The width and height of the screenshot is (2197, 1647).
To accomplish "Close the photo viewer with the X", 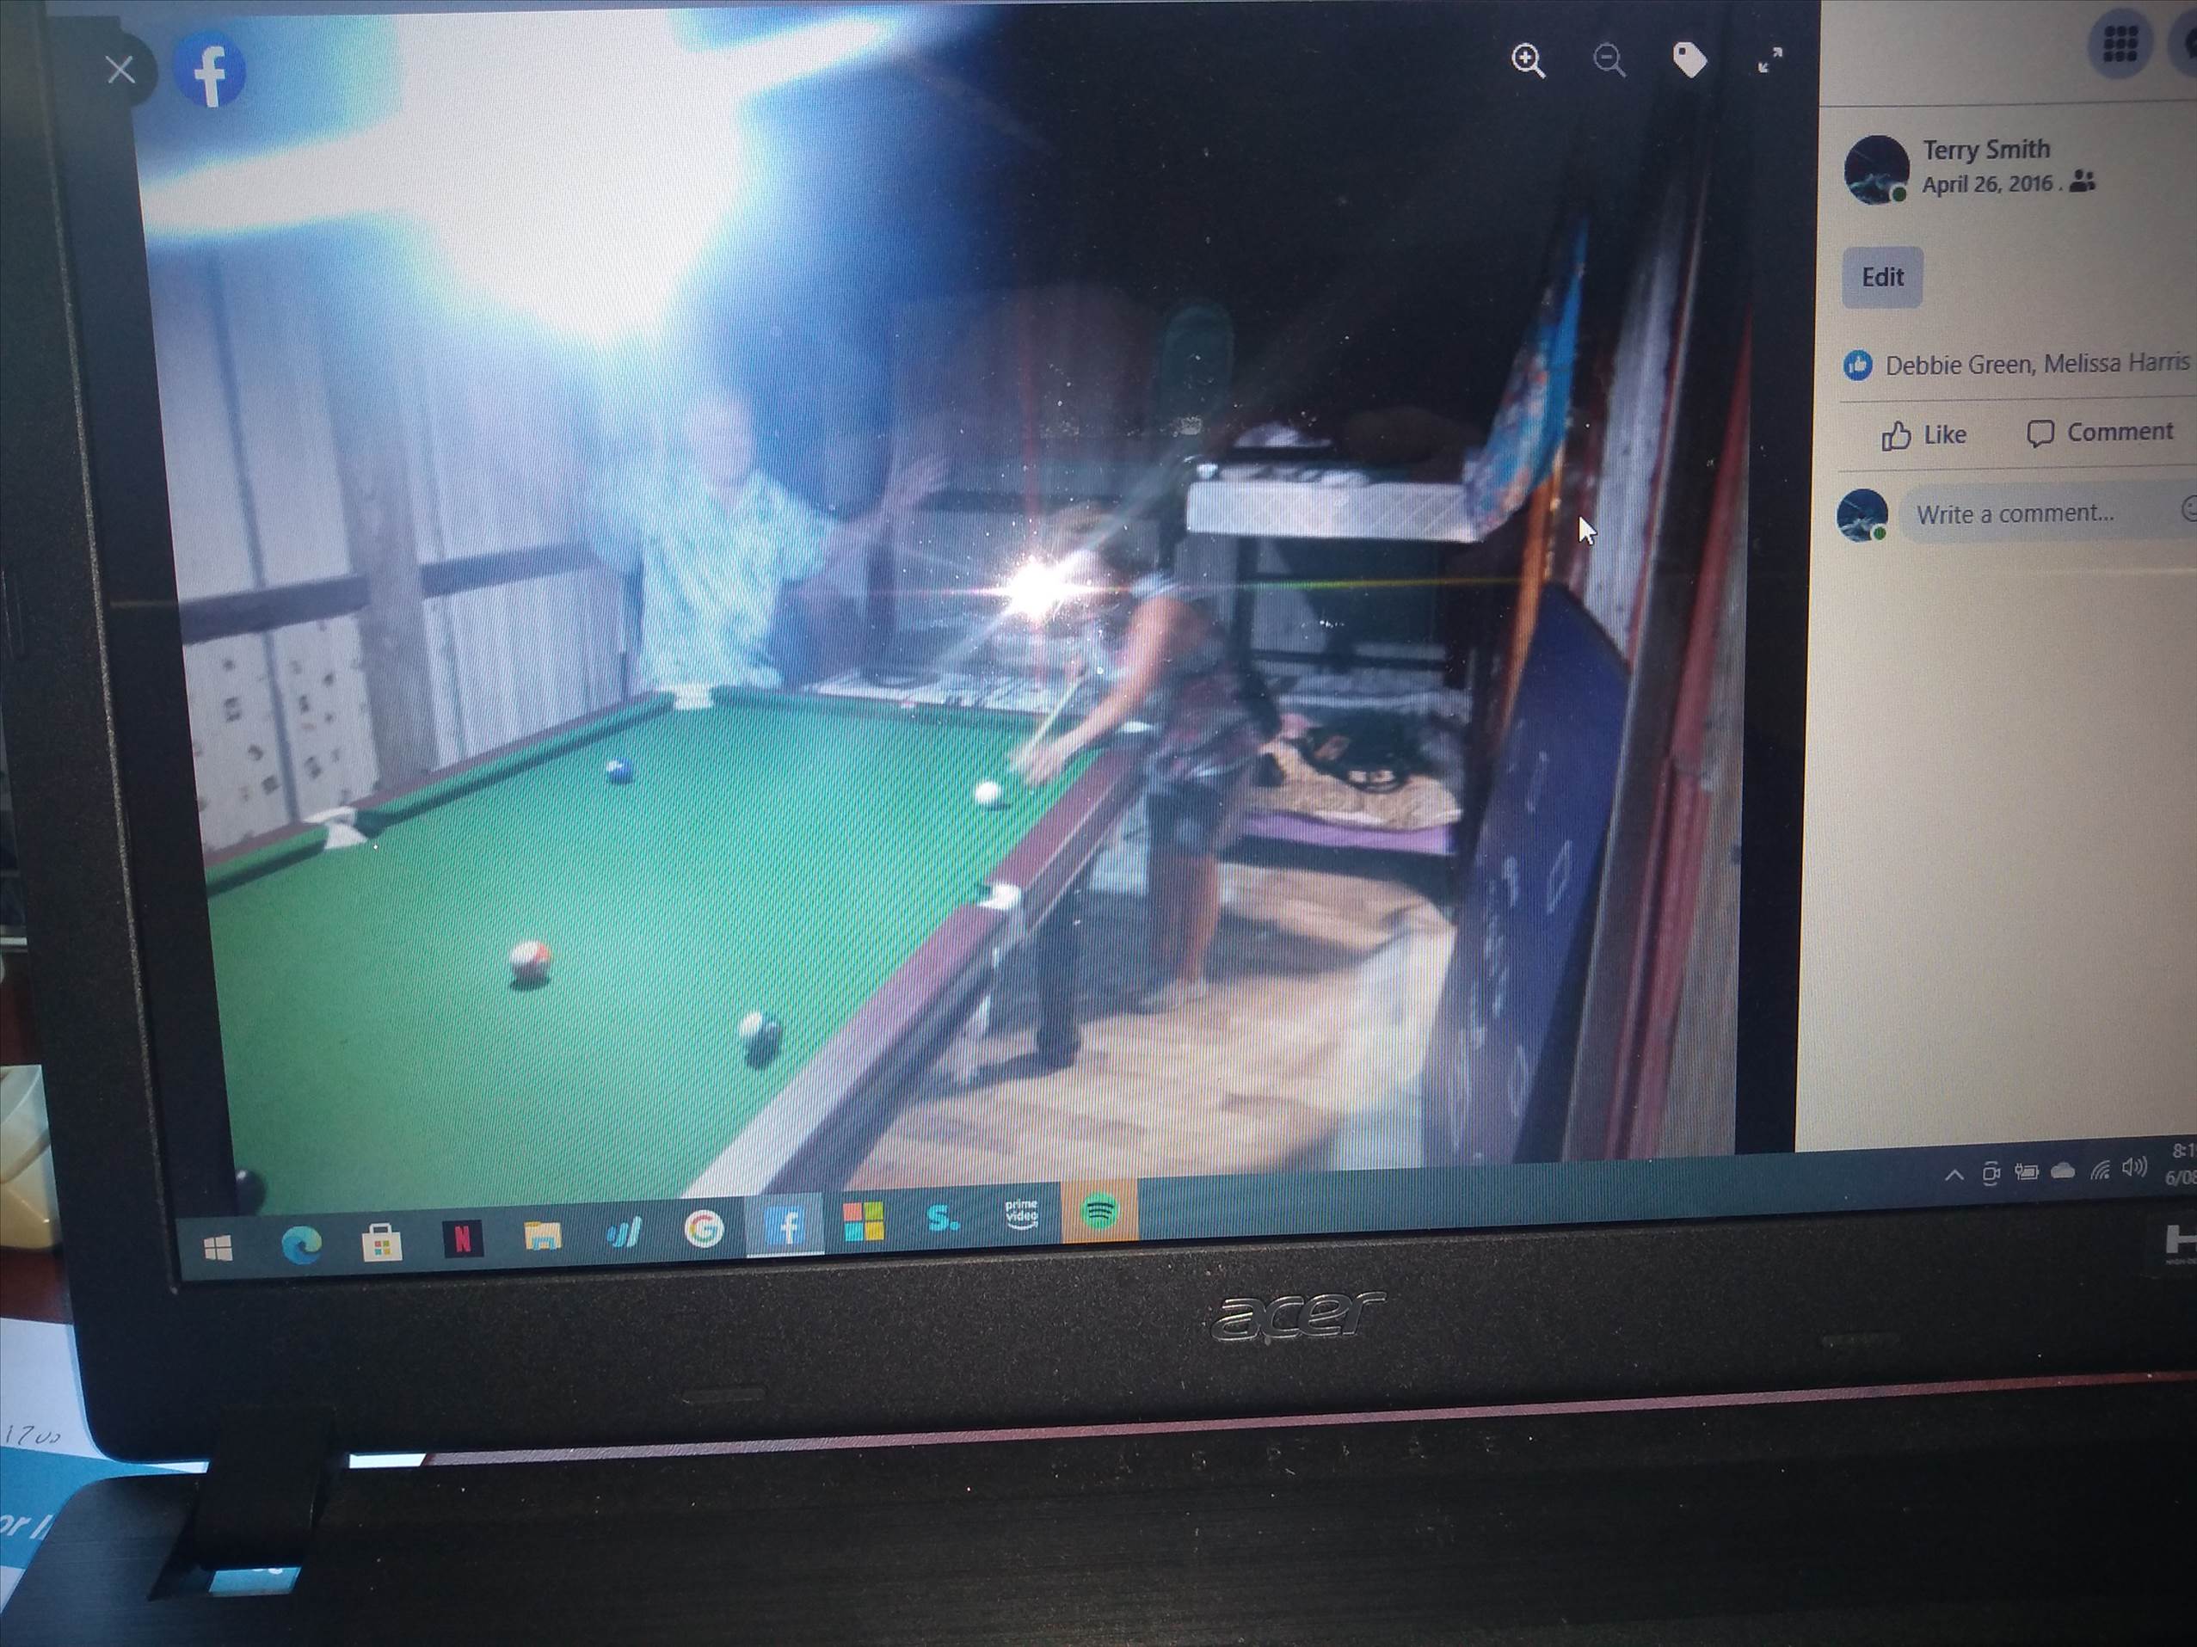I will pyautogui.click(x=120, y=70).
